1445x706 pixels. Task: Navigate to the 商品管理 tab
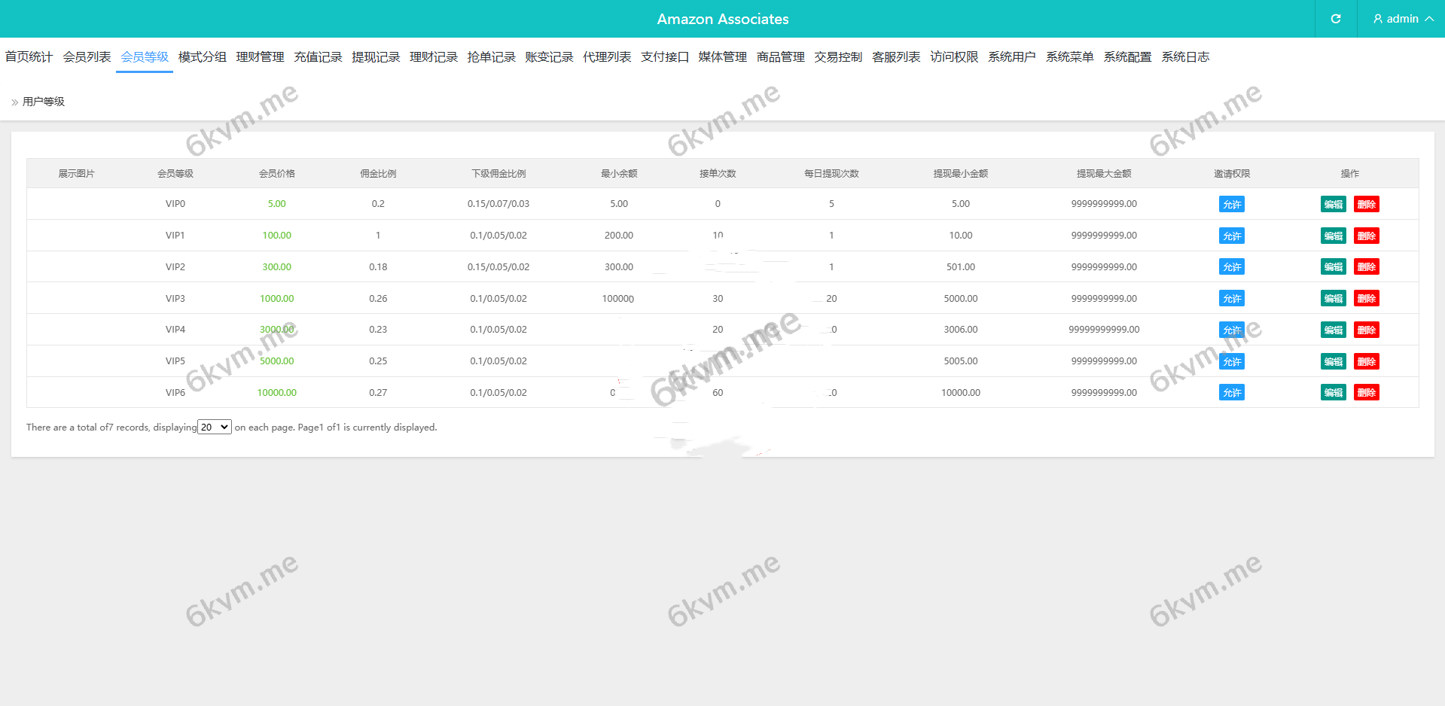[x=780, y=57]
